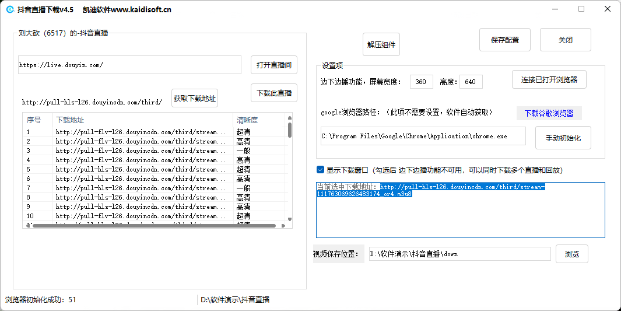
Task: Click the list's horizontal scrollbar thumb
Action: click(154, 226)
